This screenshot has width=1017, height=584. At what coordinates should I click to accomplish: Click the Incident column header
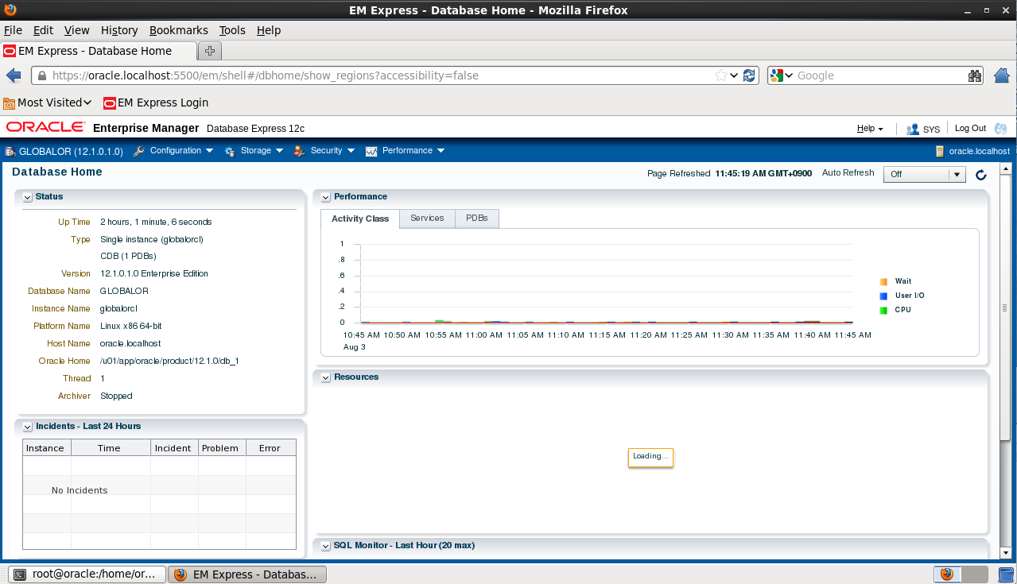click(x=173, y=448)
